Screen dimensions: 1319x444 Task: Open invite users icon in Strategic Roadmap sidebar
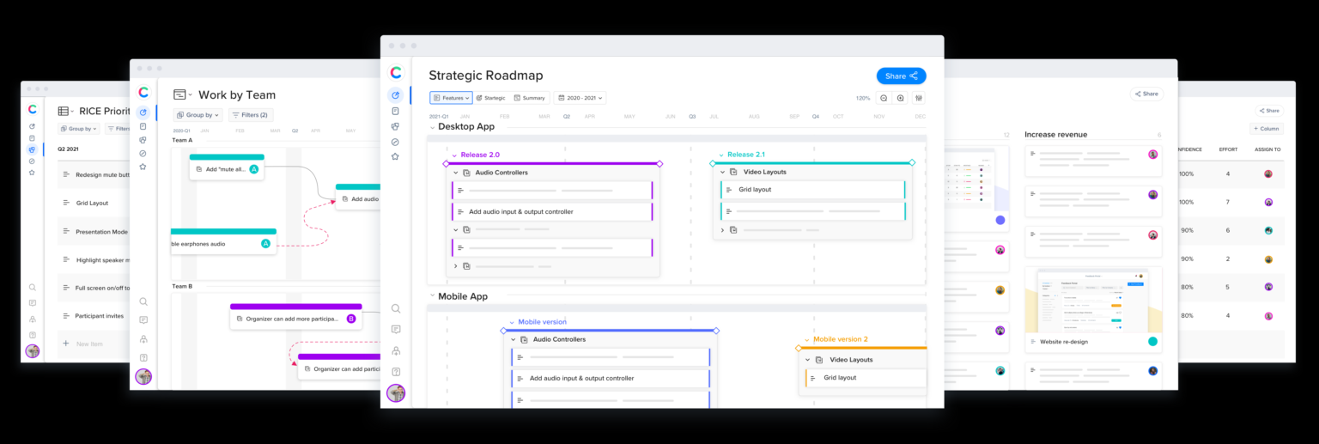tap(396, 350)
